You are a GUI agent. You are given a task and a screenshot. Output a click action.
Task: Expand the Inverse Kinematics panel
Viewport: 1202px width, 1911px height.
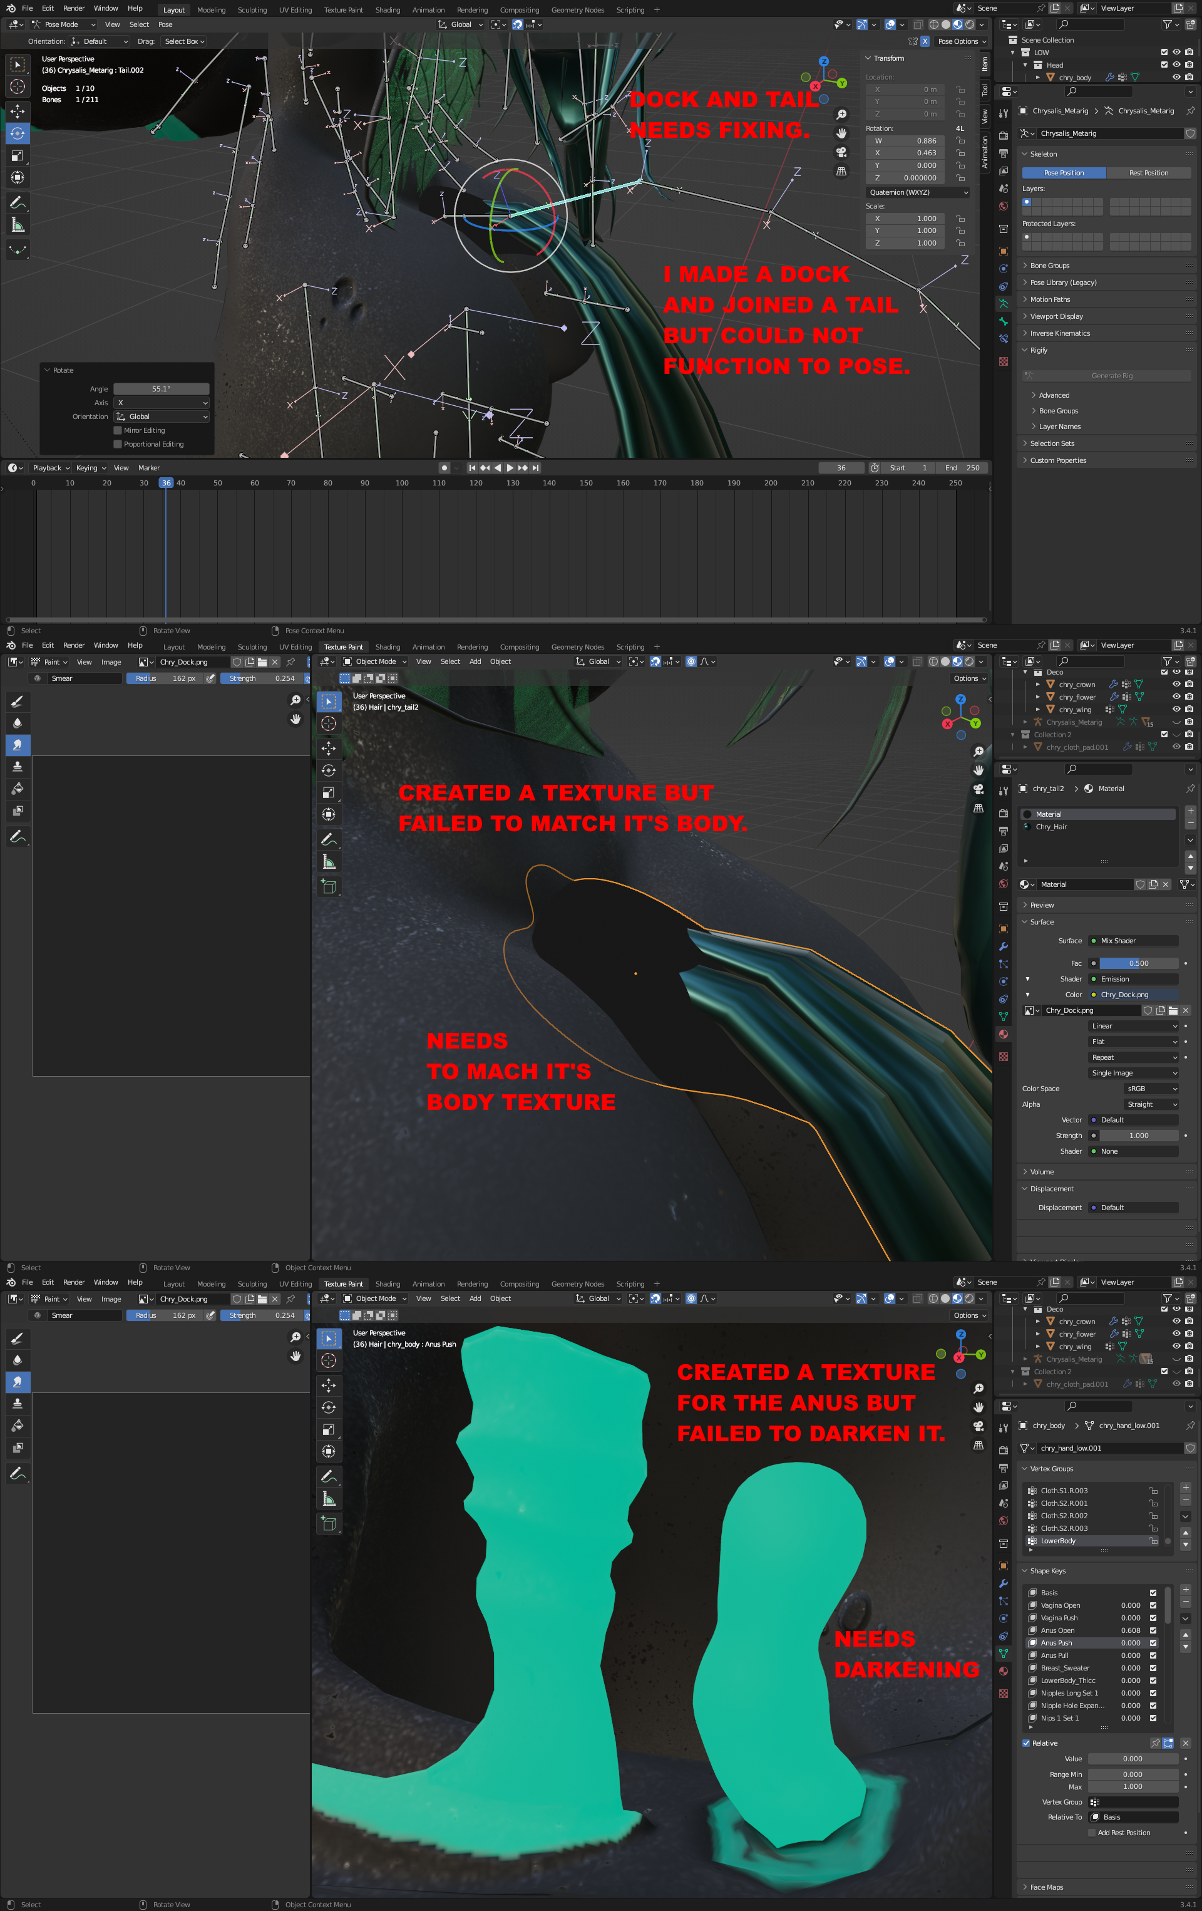click(1059, 333)
